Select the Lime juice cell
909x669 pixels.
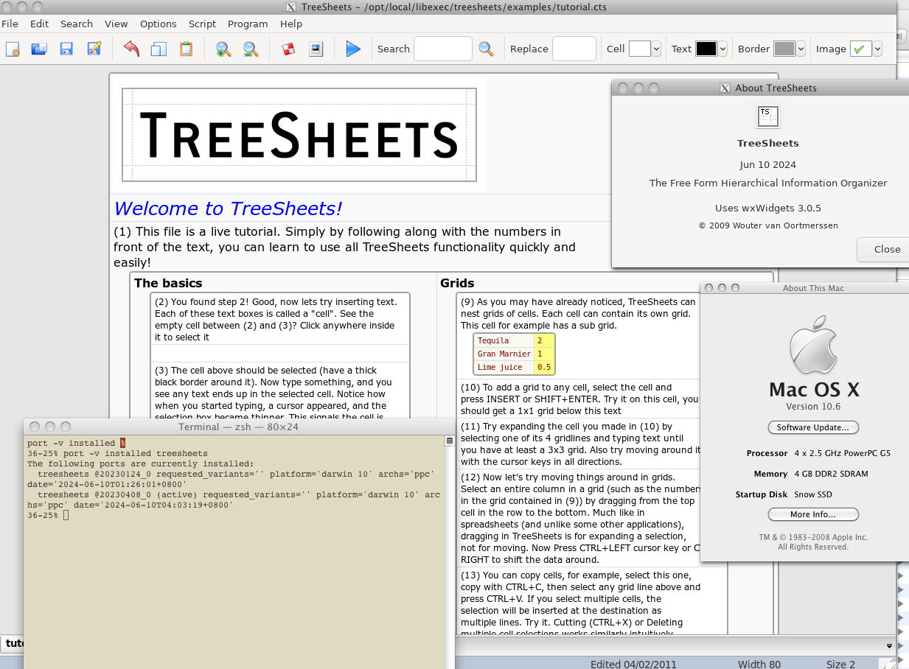pyautogui.click(x=504, y=367)
